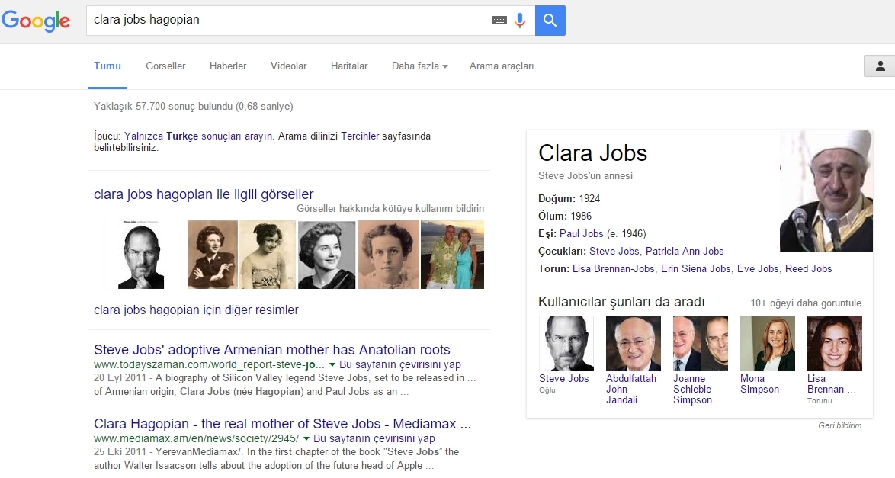895x478 pixels.
Task: Open the account profile icon
Action: (x=880, y=66)
